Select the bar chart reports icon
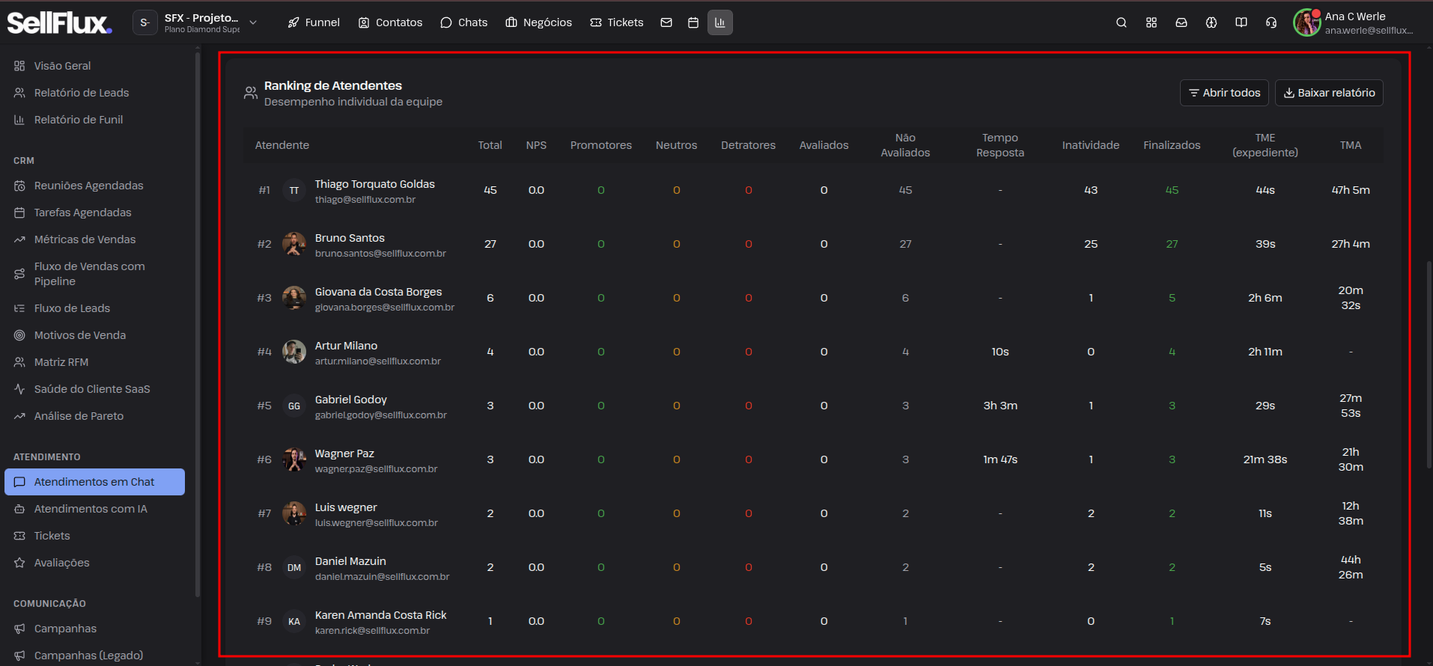 point(720,22)
